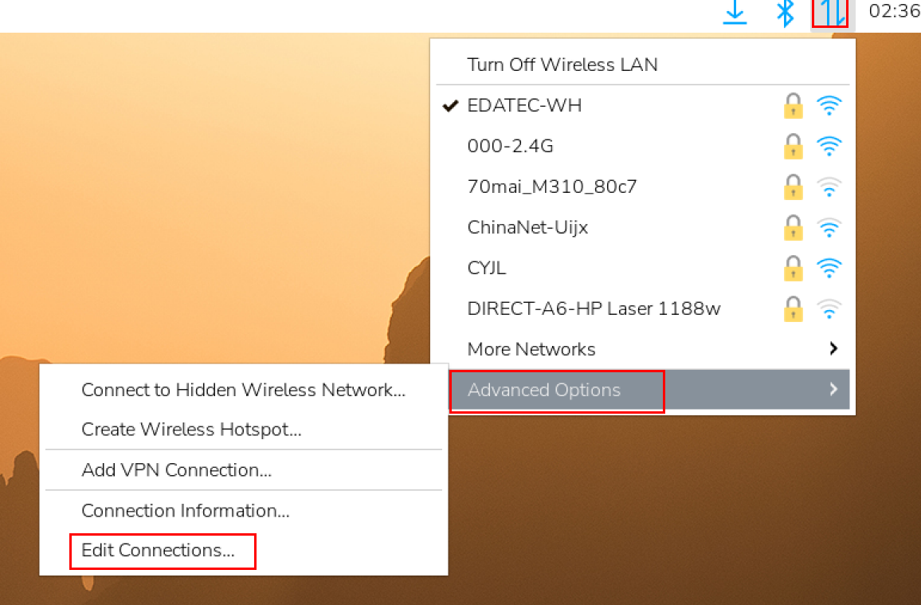Open Connection Information
Image resolution: width=921 pixels, height=605 pixels.
pyautogui.click(x=185, y=511)
